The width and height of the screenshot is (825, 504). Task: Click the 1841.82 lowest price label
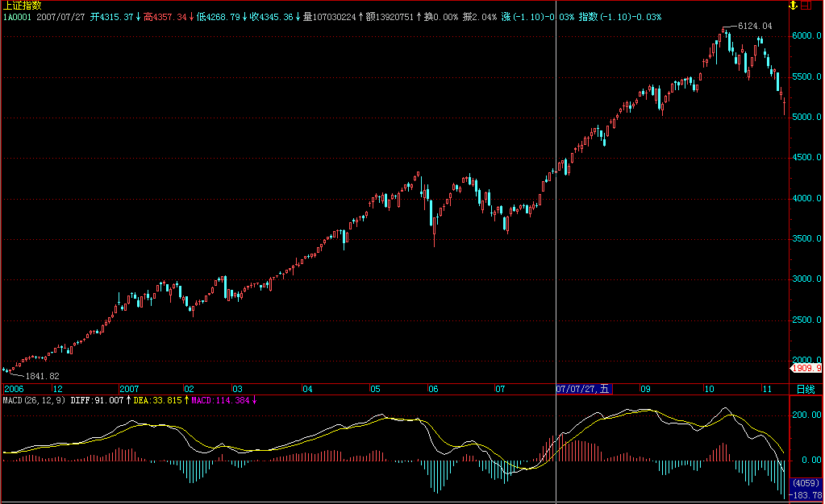point(43,376)
